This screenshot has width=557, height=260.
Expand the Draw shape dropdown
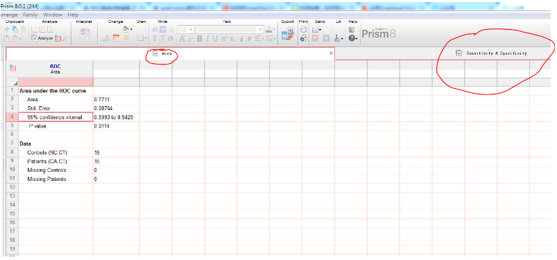(x=142, y=38)
